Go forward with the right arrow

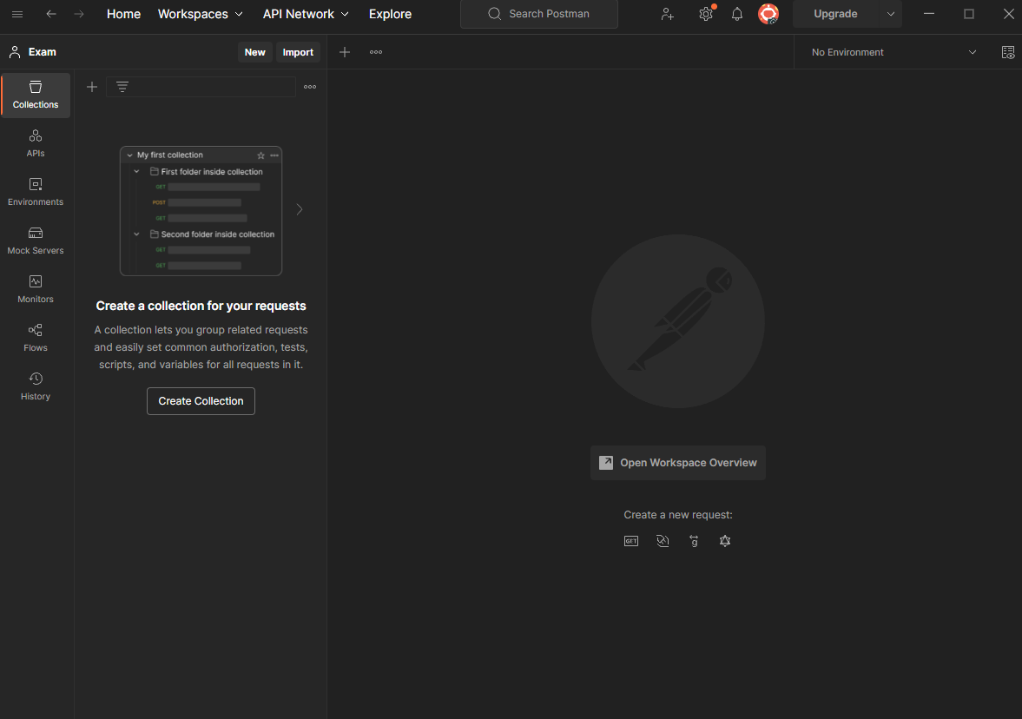point(79,14)
